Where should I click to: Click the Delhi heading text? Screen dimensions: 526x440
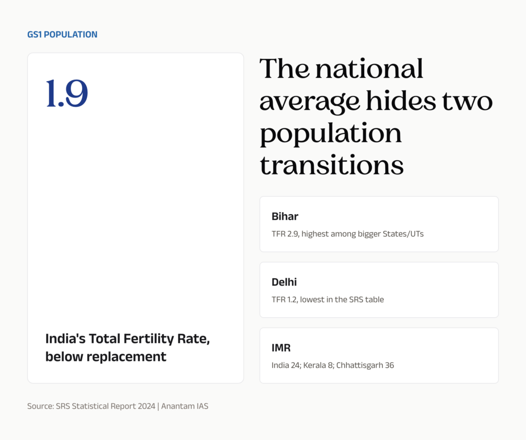(x=284, y=282)
